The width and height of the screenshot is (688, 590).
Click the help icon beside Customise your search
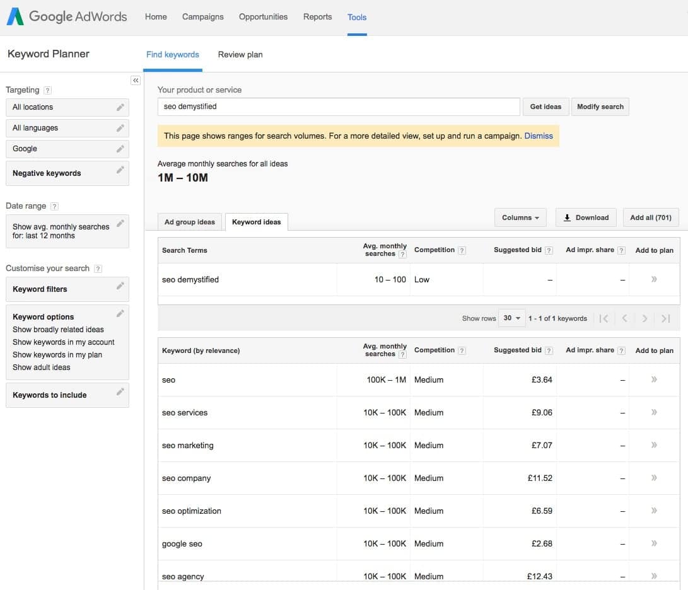98,269
